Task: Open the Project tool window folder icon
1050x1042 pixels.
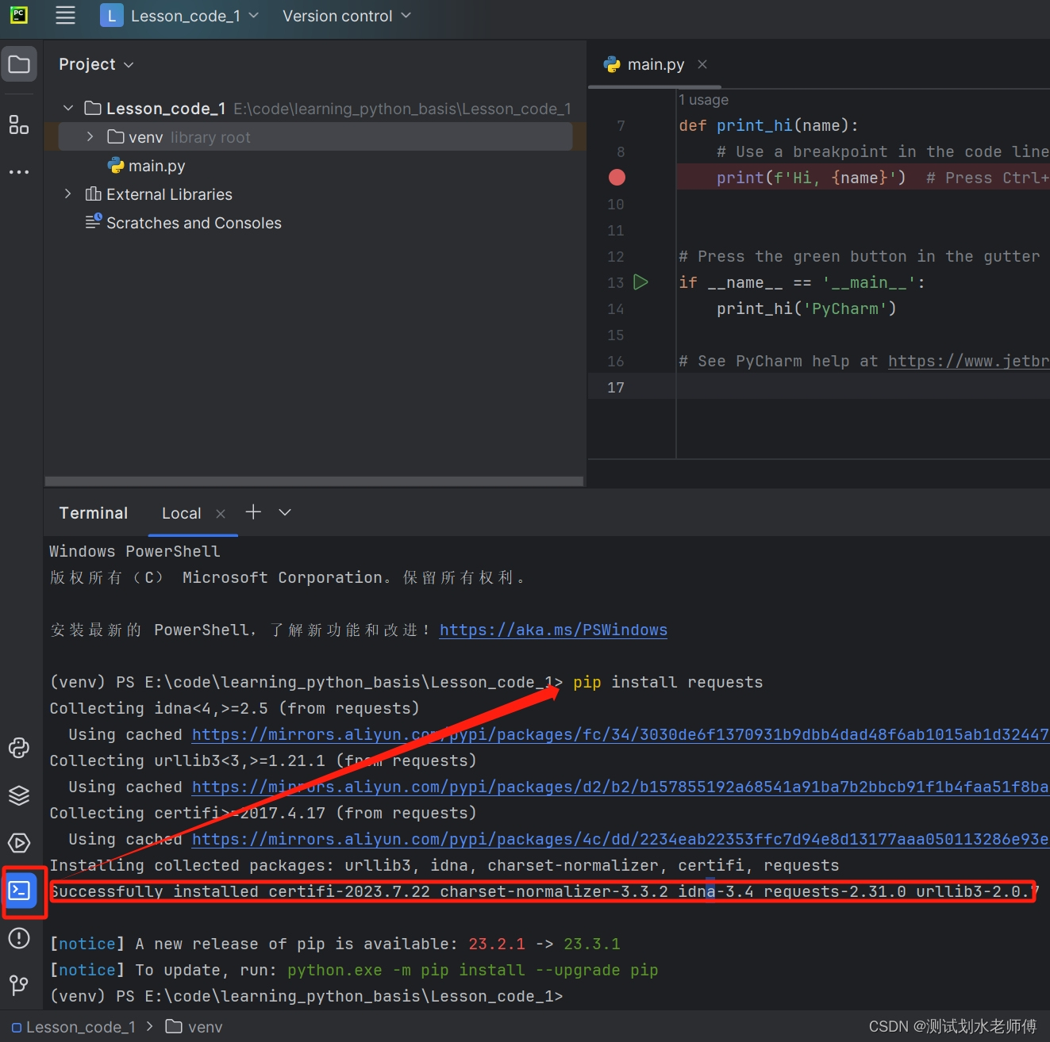Action: pyautogui.click(x=19, y=64)
